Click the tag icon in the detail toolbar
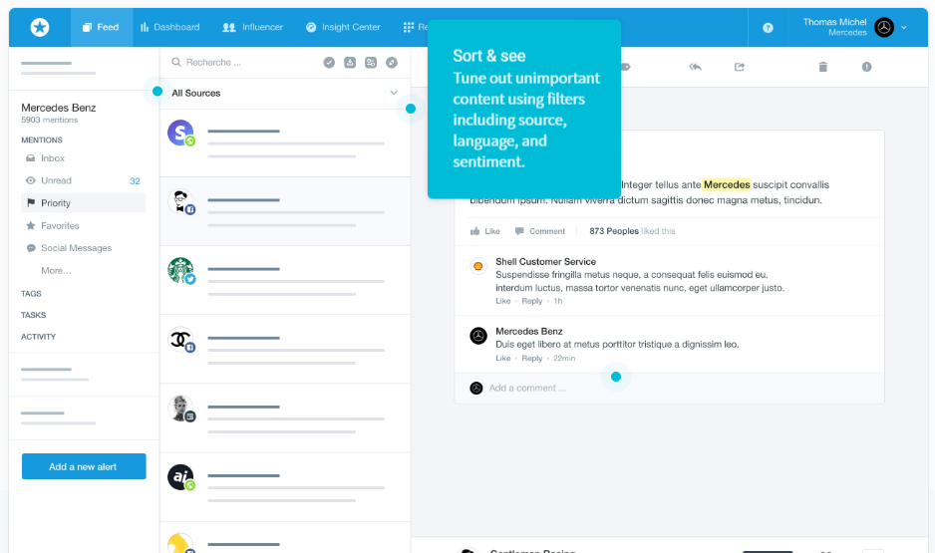The height and width of the screenshot is (553, 935). 626,67
